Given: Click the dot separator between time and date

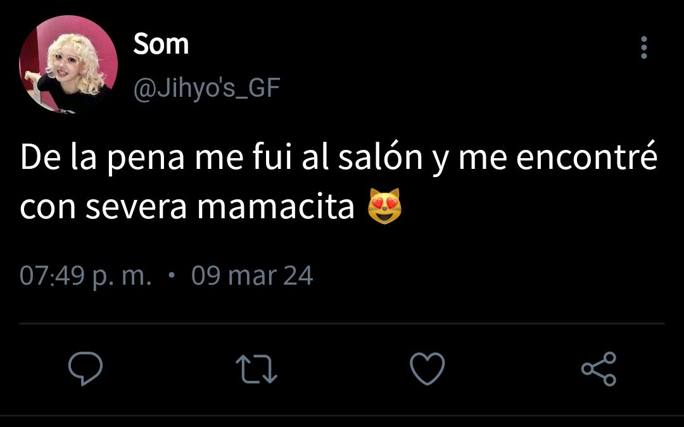Looking at the screenshot, I should click(x=172, y=275).
